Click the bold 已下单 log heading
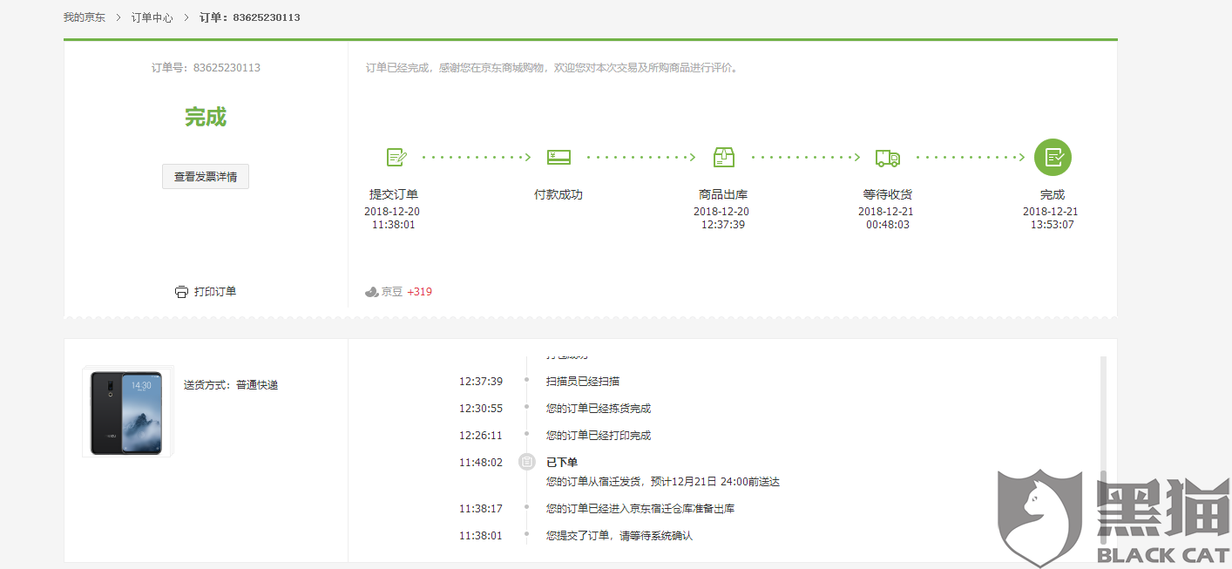The height and width of the screenshot is (569, 1232). click(562, 463)
